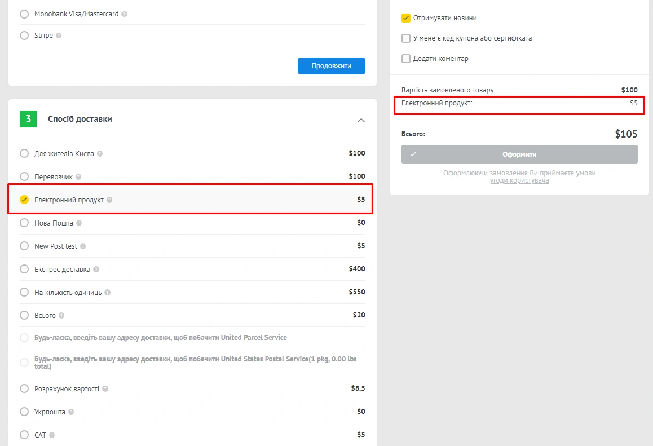The image size is (653, 446).
Task: Select the Monobank Visa/Mastercard radio button
Action: click(24, 14)
